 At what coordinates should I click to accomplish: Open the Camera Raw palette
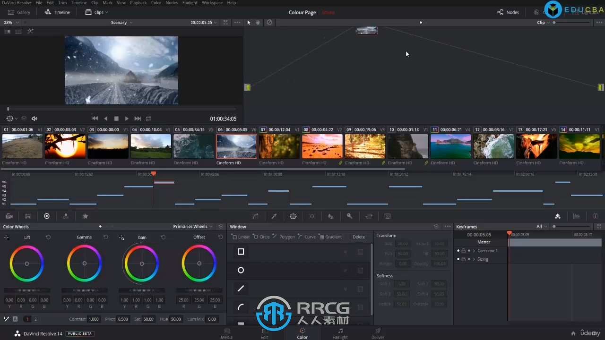pos(9,216)
